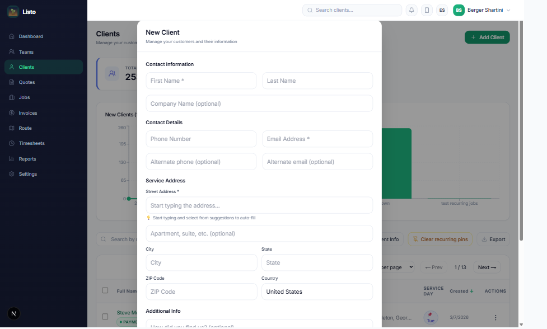Click the magnifier in the client table search
This screenshot has width=547, height=329.
[103, 239]
